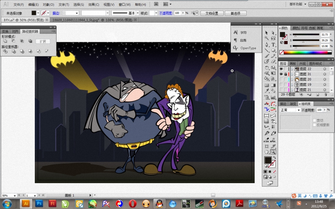This screenshot has height=209, width=335.
Task: Show layer 图层 20 visibility box
Action: click(x=281, y=79)
